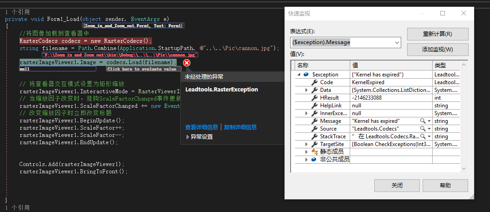Click the wrench icon beside Source
This screenshot has height=212, width=490.
click(x=315, y=129)
